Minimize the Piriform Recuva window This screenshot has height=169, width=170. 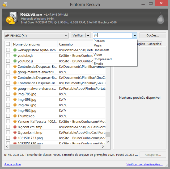click(x=143, y=4)
